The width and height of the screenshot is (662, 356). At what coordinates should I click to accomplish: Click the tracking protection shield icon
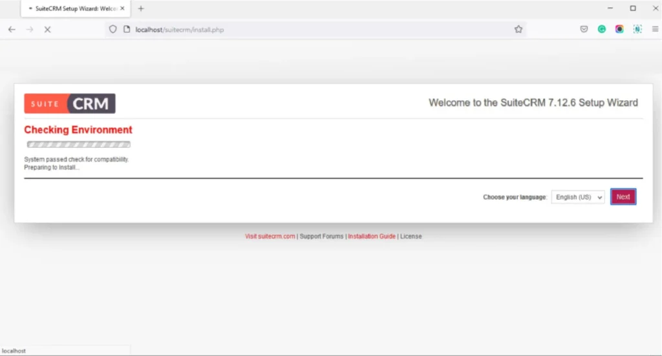(x=112, y=29)
